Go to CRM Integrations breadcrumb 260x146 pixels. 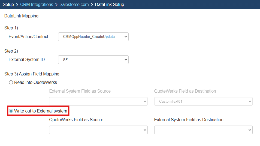click(37, 4)
